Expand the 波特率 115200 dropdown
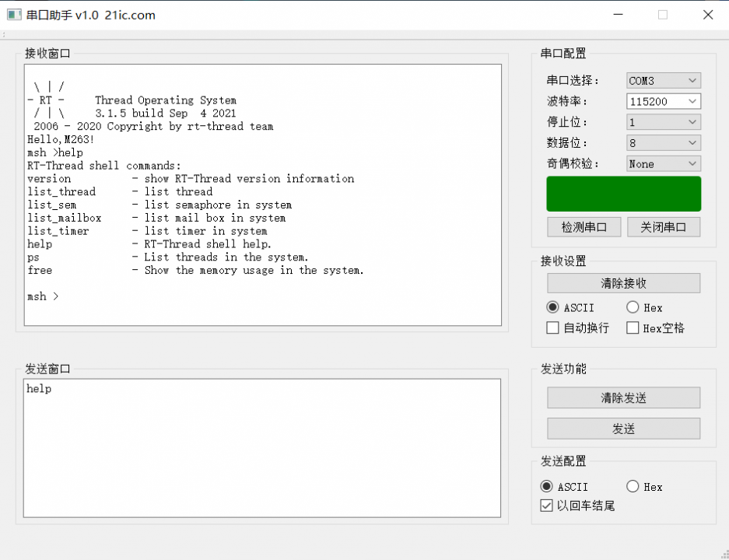Image resolution: width=729 pixels, height=560 pixels. coord(664,101)
